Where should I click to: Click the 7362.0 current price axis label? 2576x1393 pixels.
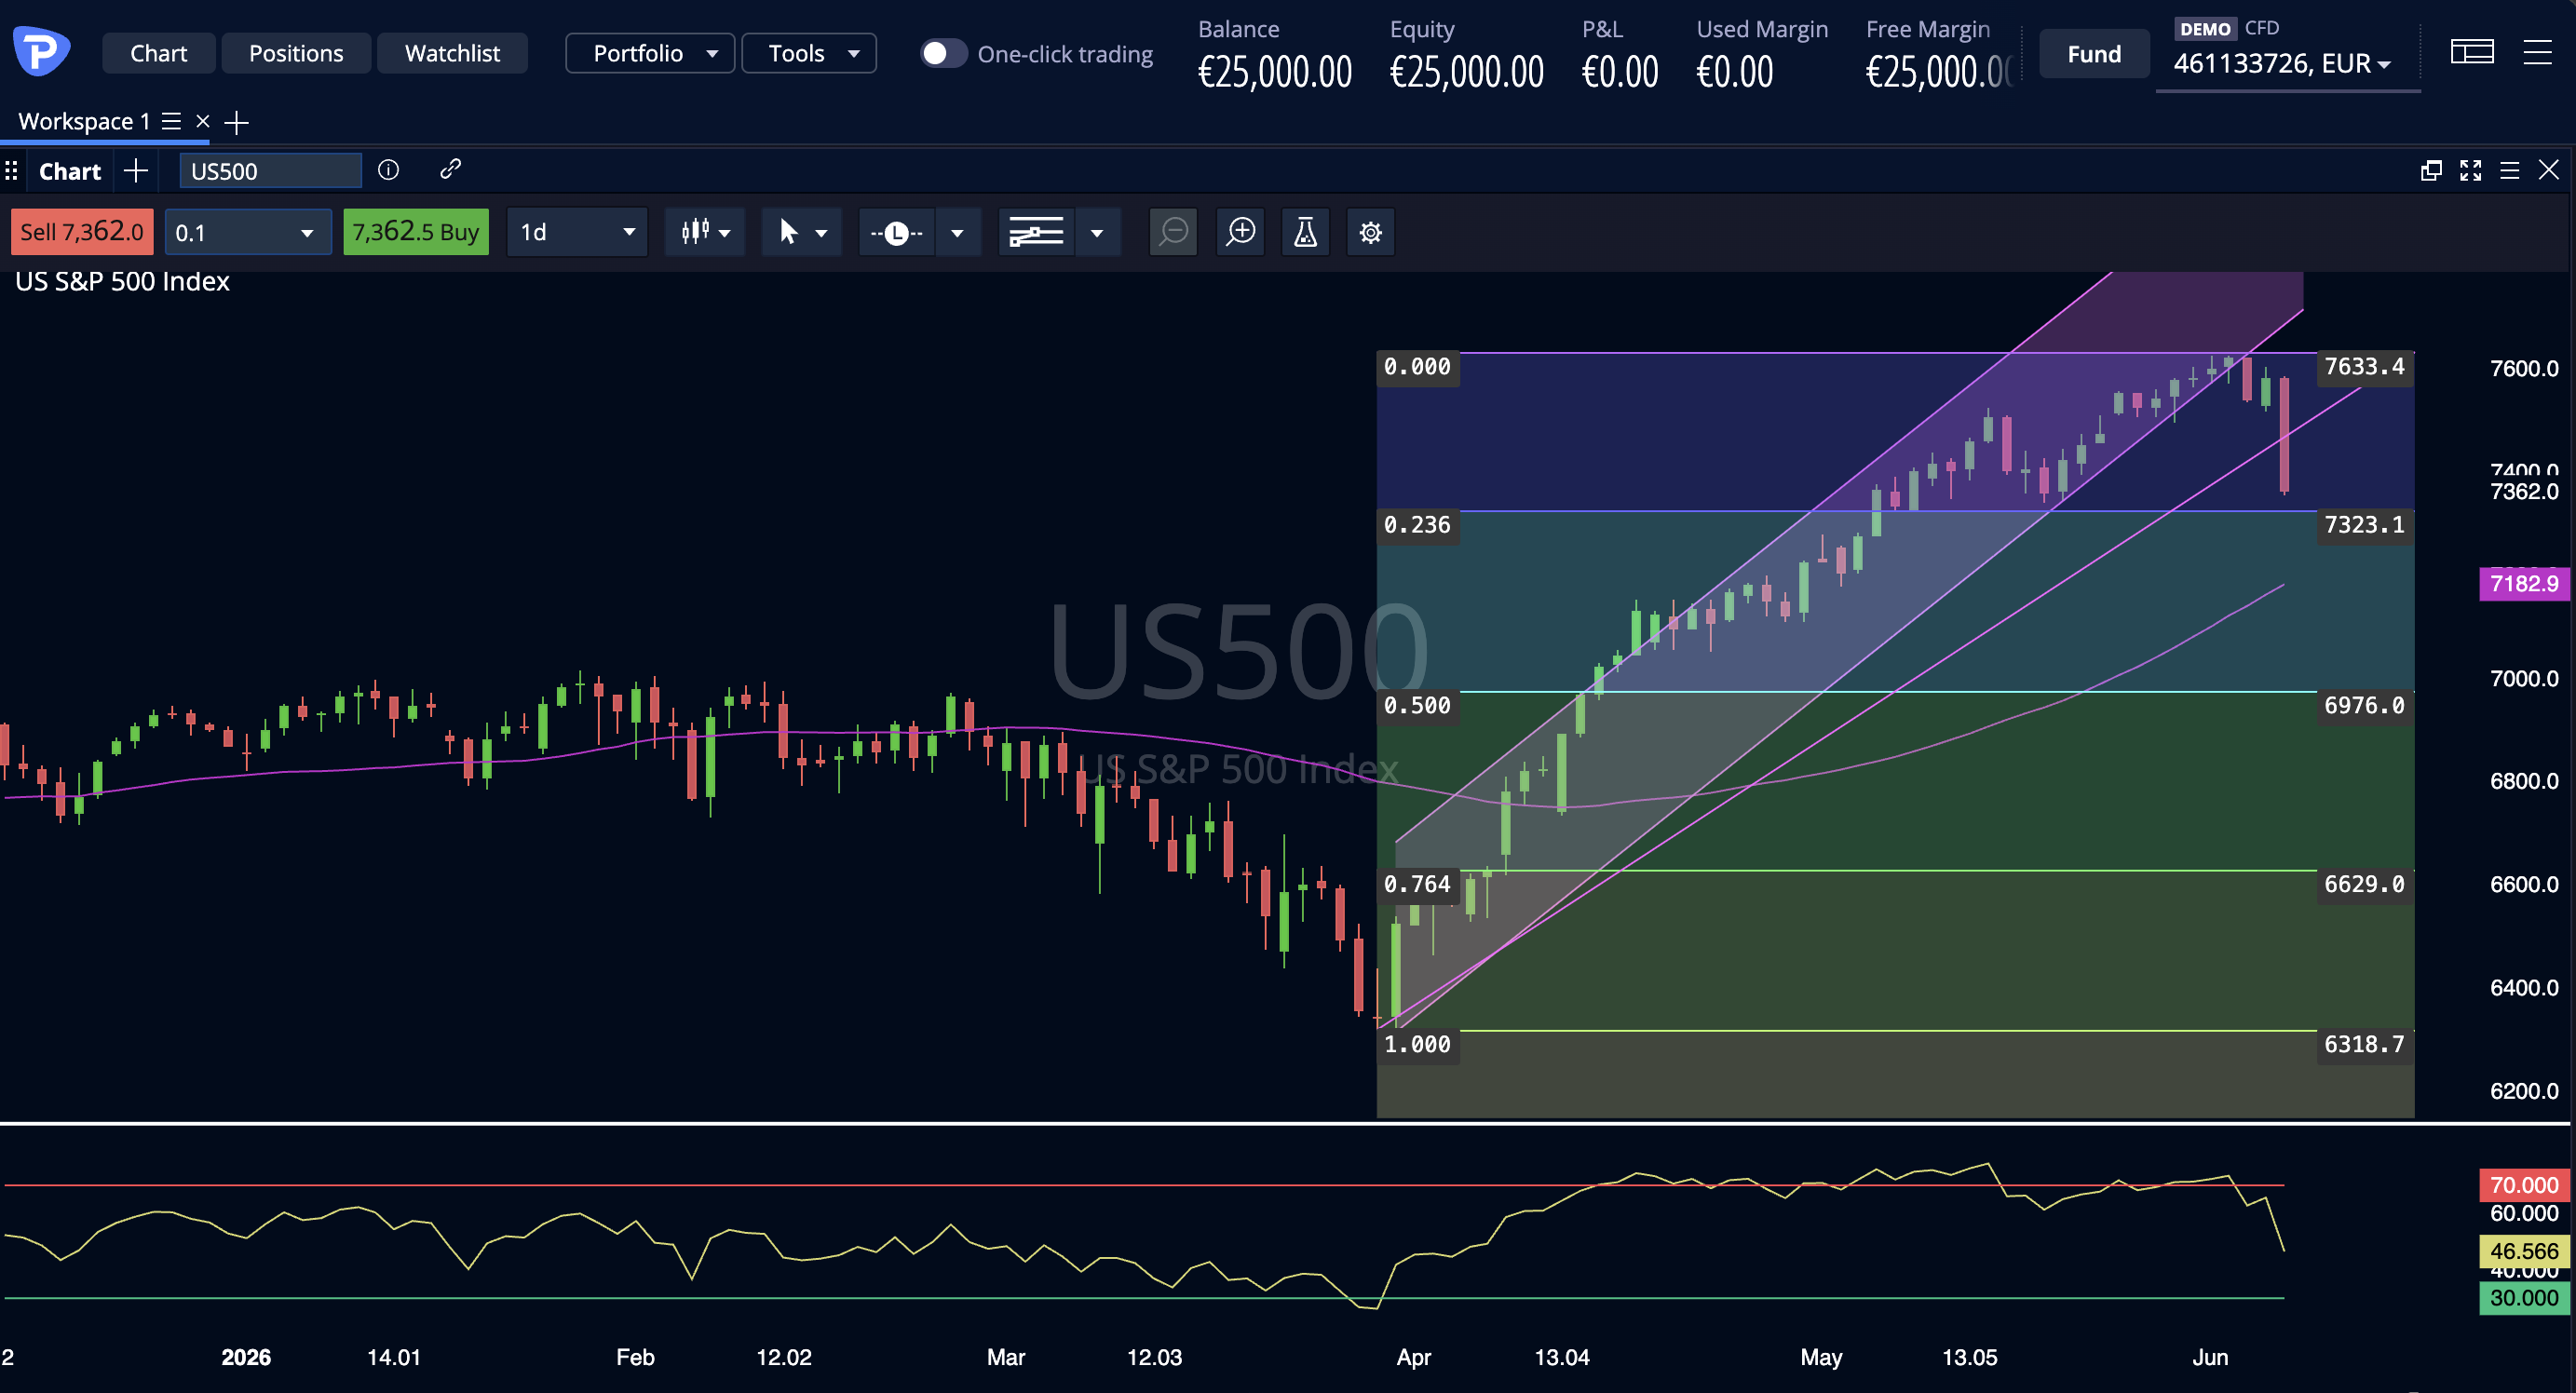[2524, 491]
